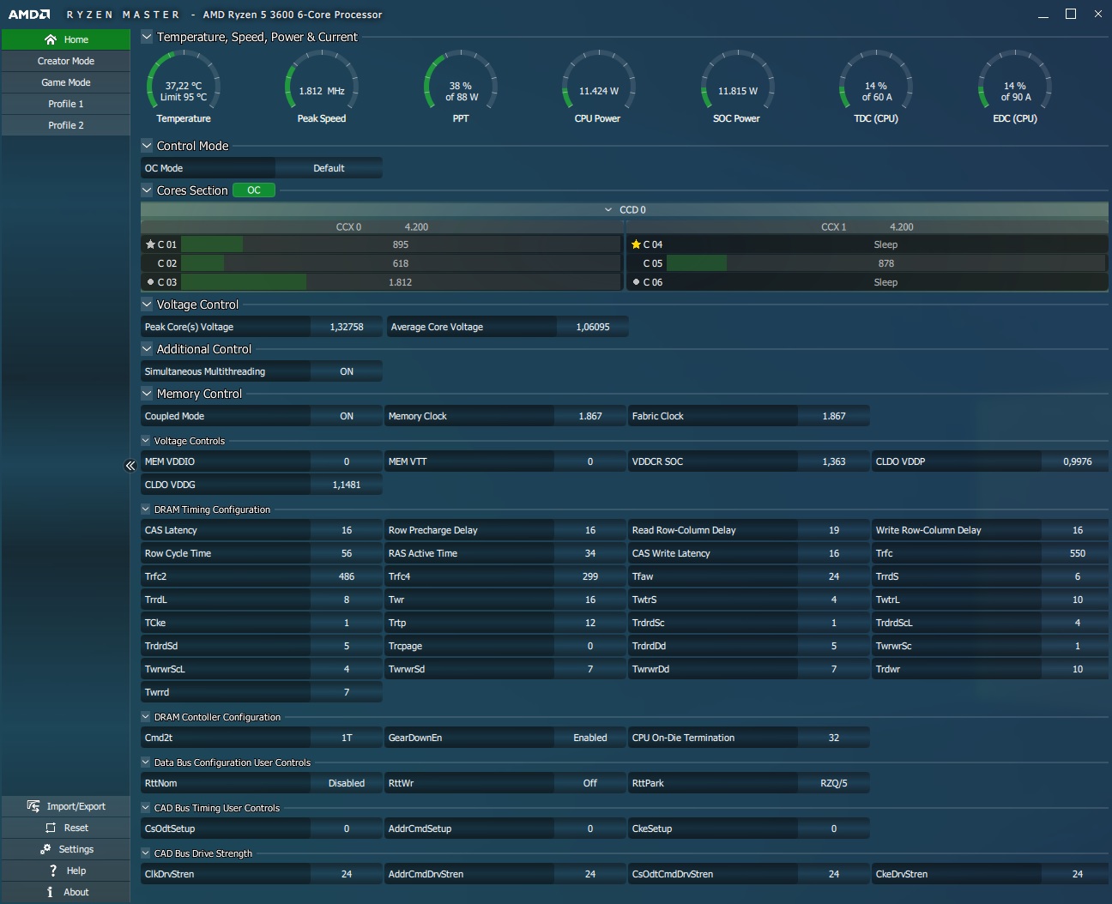Click the dot marker on core C 06
1112x904 pixels.
tap(636, 282)
